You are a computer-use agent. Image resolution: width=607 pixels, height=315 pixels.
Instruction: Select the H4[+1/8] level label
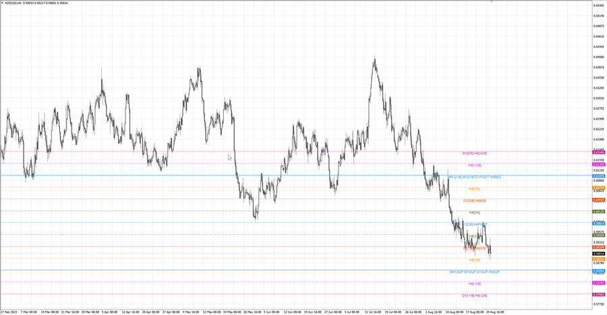pos(474,165)
